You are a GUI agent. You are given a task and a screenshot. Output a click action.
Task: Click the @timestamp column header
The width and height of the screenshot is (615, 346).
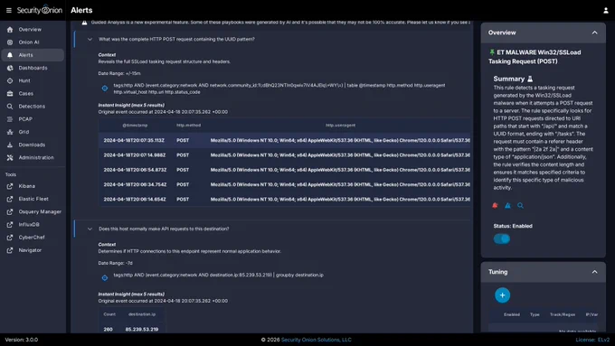tap(135, 126)
